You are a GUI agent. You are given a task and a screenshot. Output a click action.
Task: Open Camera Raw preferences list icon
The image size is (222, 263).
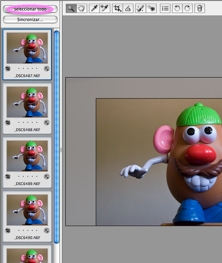point(165,9)
